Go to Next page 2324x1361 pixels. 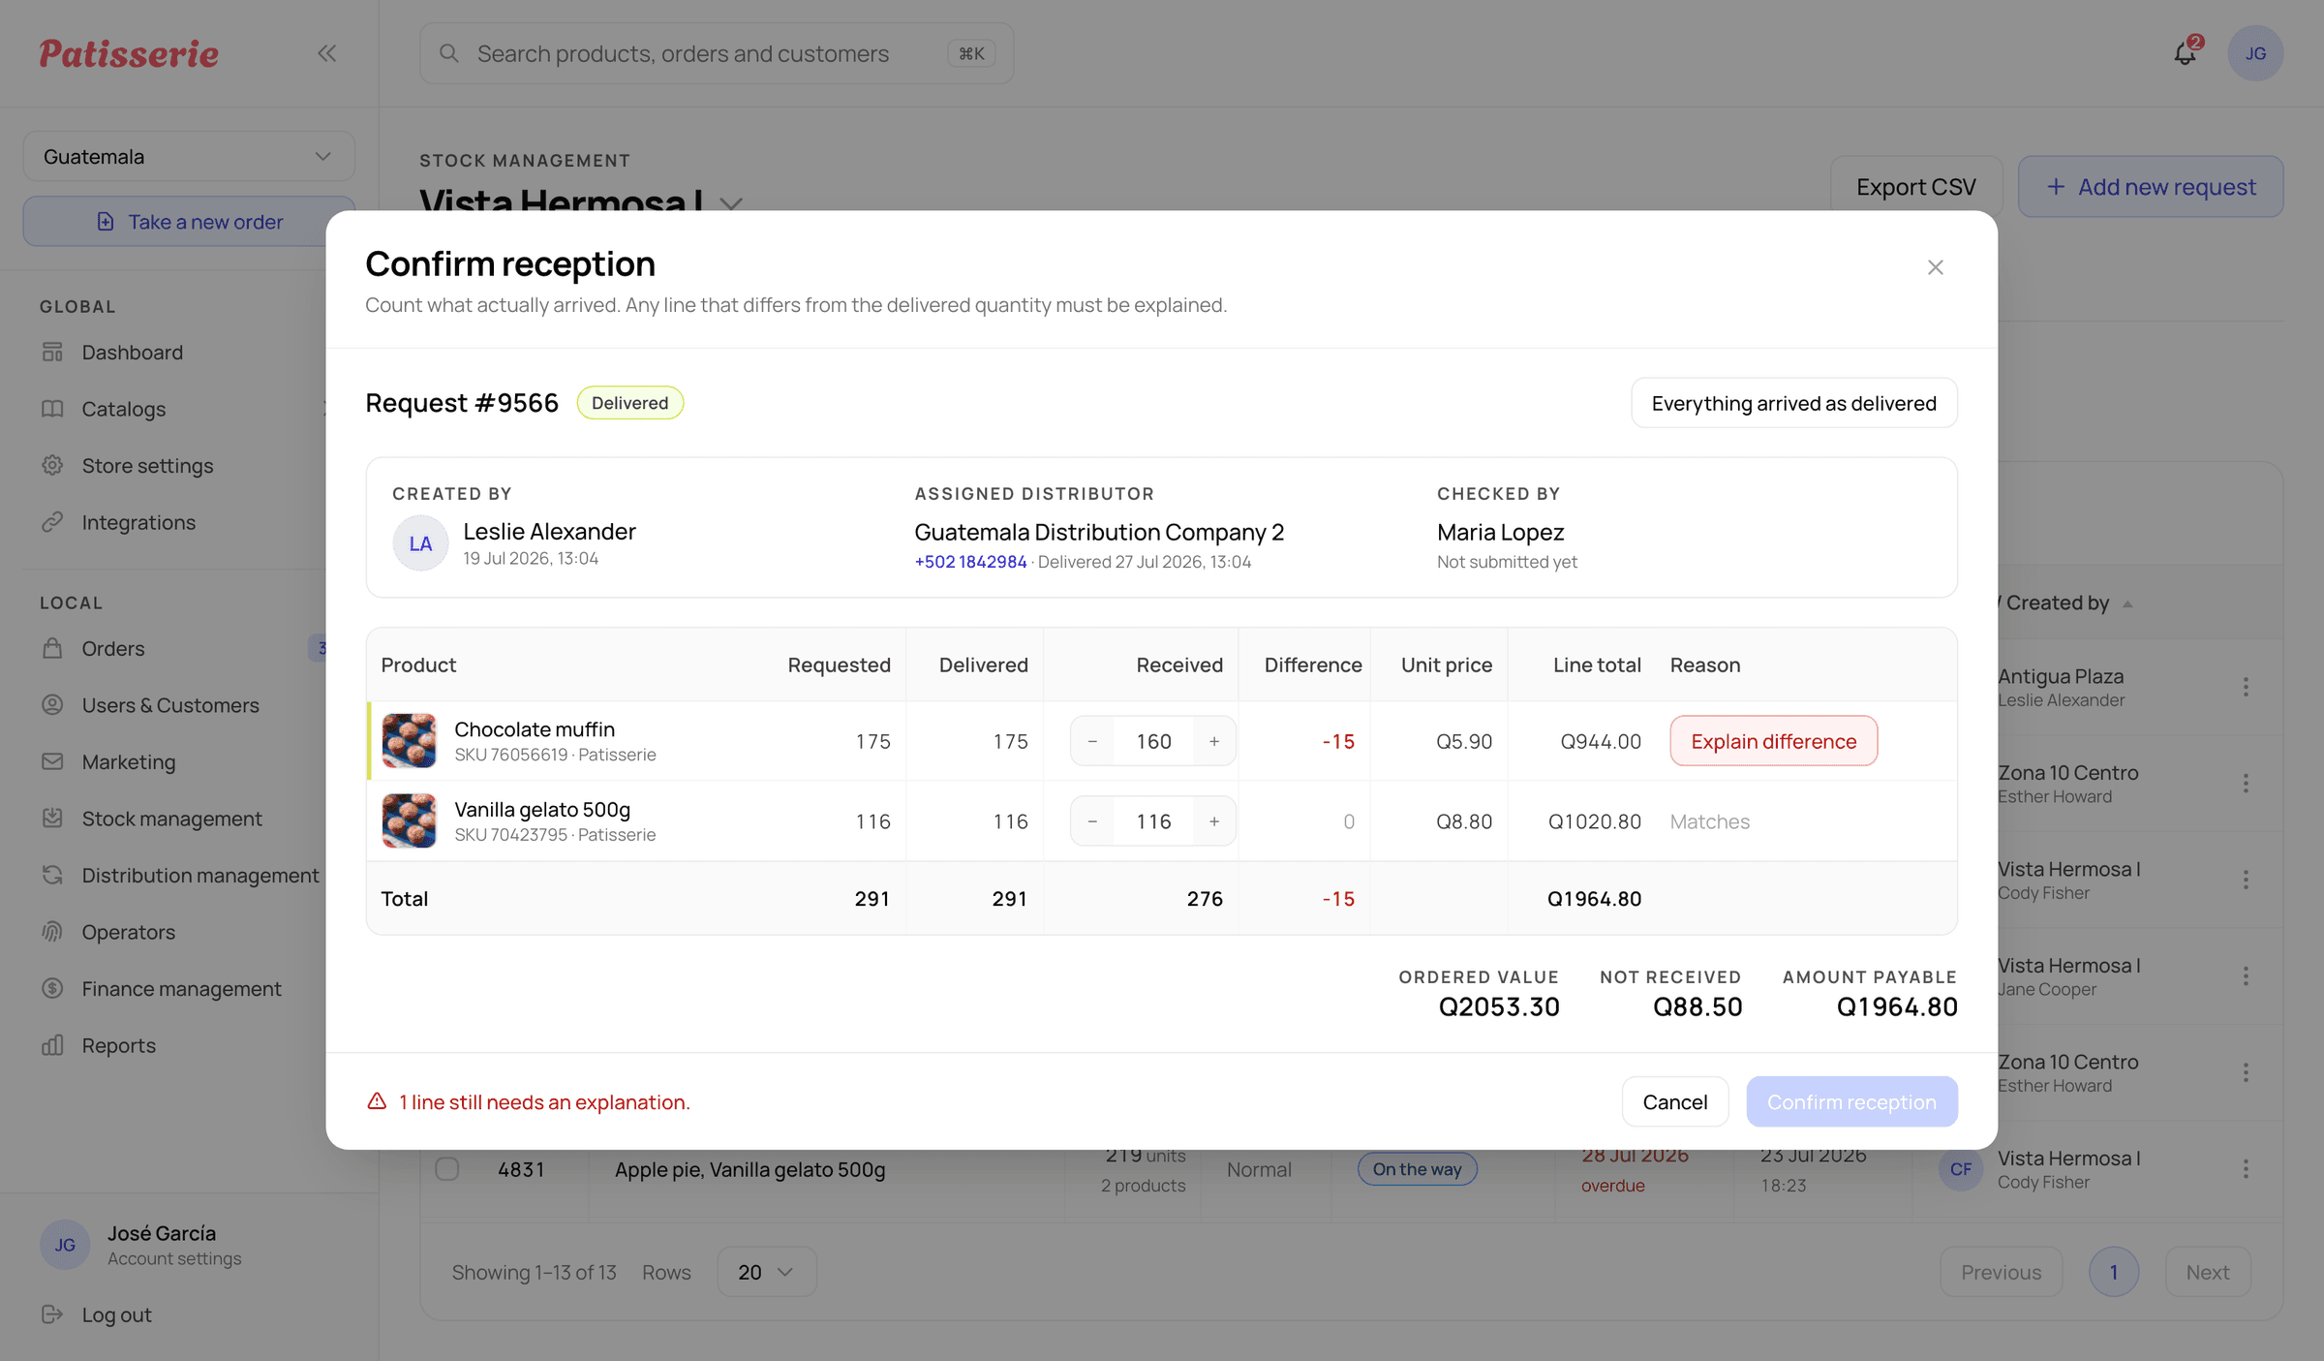(2208, 1272)
